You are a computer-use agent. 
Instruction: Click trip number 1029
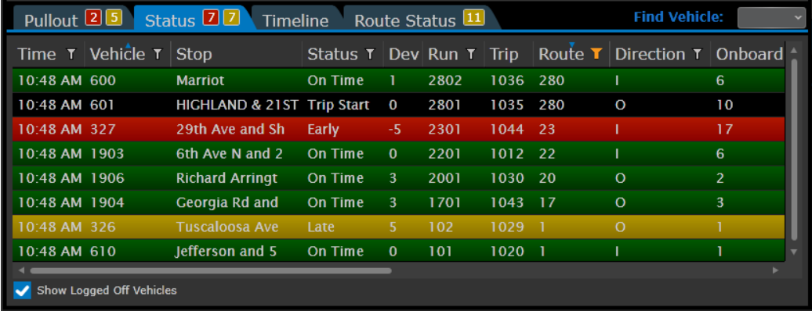[507, 227]
